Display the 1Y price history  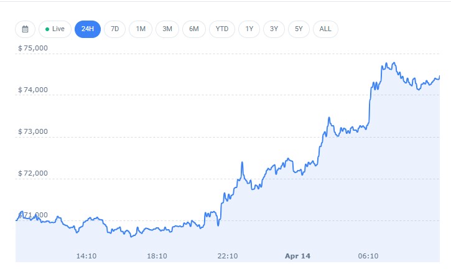249,29
